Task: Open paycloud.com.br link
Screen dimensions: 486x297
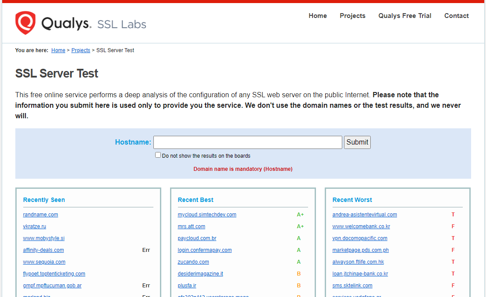Action: pos(197,238)
